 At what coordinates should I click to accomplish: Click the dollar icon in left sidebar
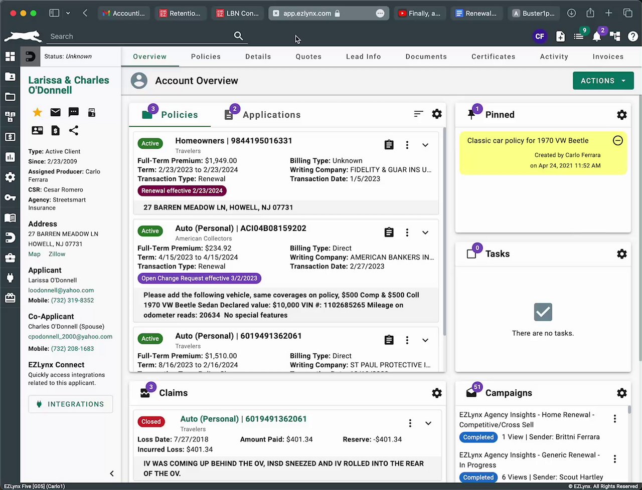tap(10, 137)
